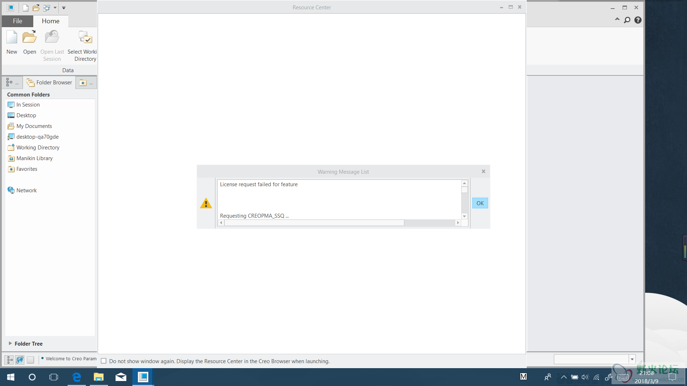Click the Creo Parametric taskbar icon
The image size is (687, 386).
point(143,377)
